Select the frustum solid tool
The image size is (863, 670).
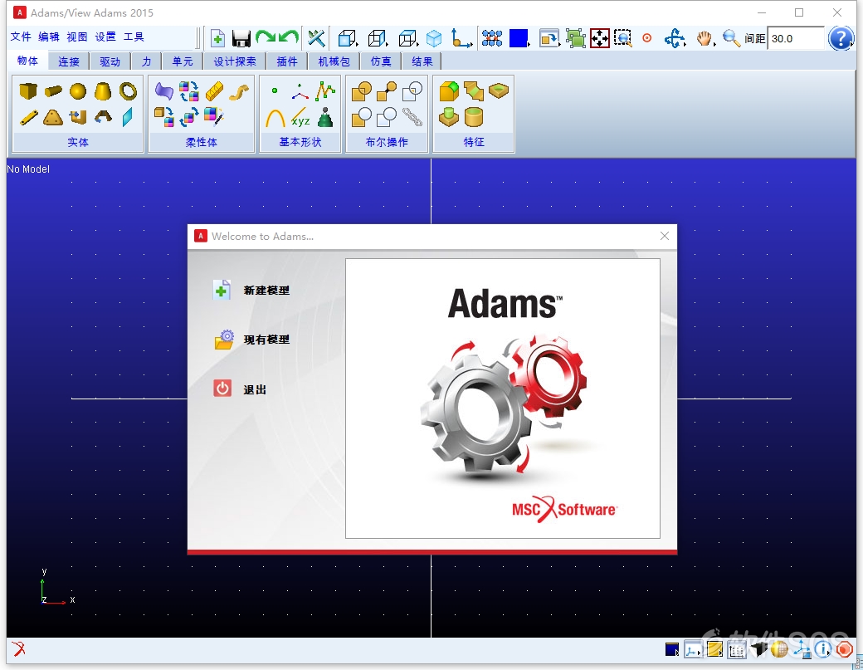103,90
